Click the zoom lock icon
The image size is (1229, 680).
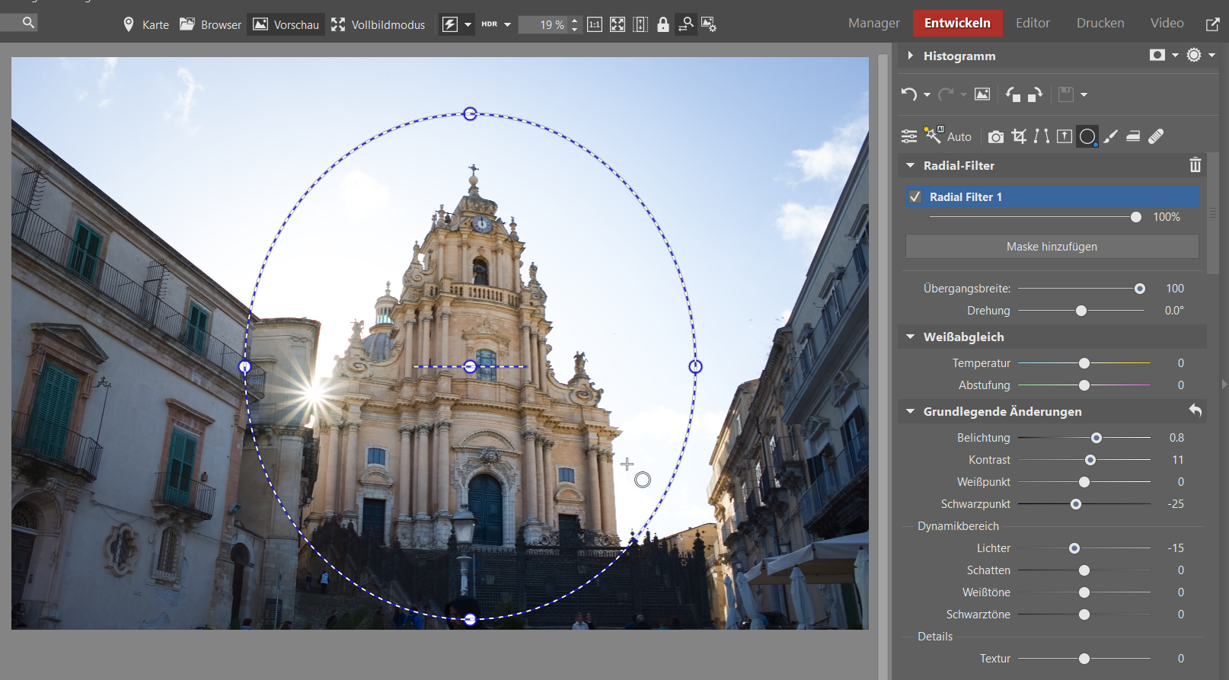click(662, 24)
